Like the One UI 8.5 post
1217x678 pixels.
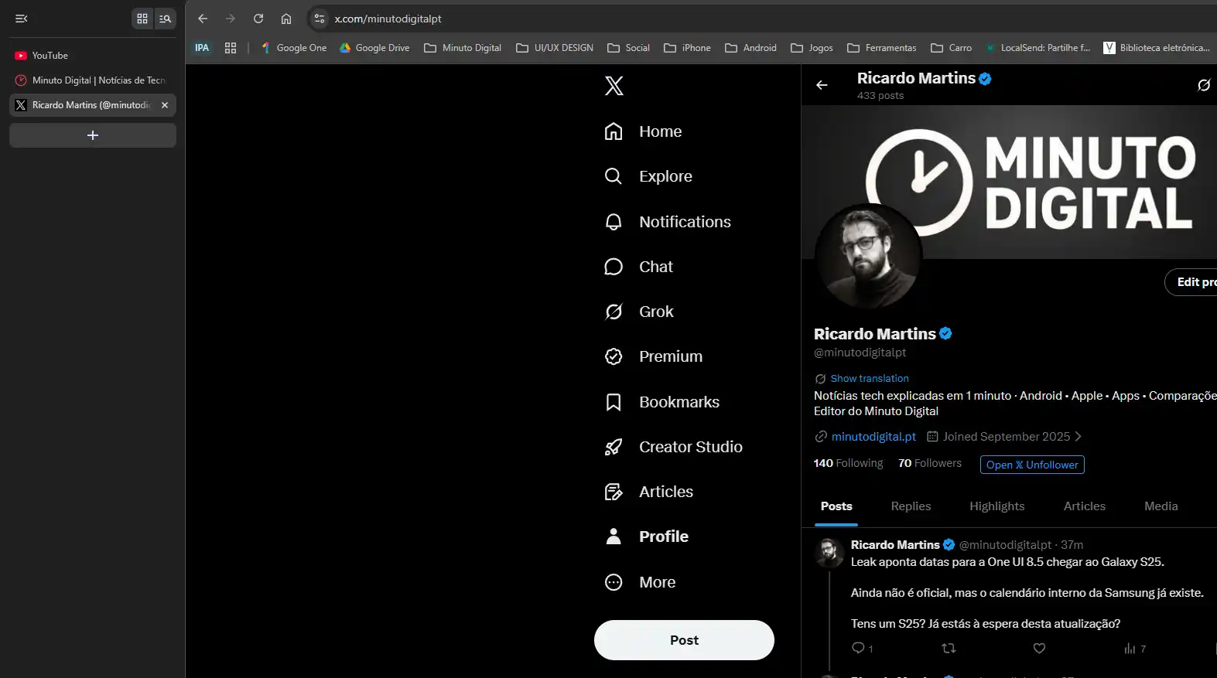tap(1039, 648)
